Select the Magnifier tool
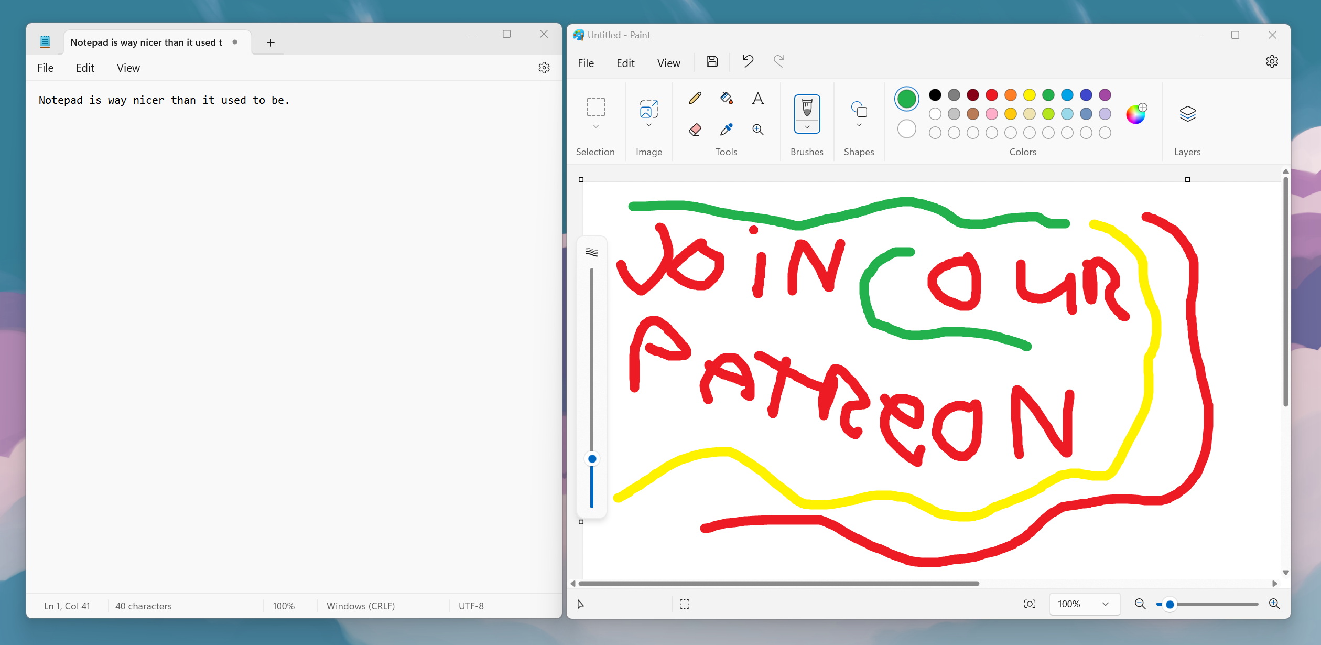 (x=757, y=130)
